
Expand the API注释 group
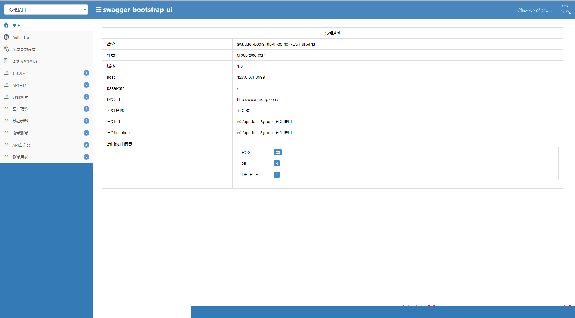pyautogui.click(x=46, y=85)
